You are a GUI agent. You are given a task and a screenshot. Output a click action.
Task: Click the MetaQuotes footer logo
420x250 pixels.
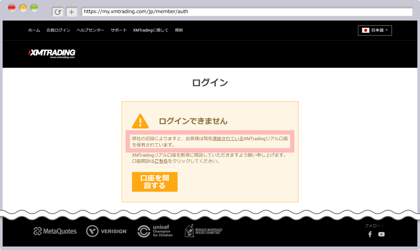(x=55, y=231)
